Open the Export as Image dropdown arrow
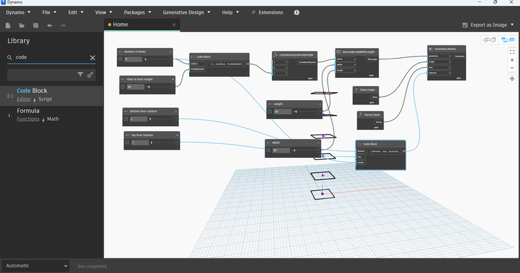The height and width of the screenshot is (273, 520). tap(512, 25)
